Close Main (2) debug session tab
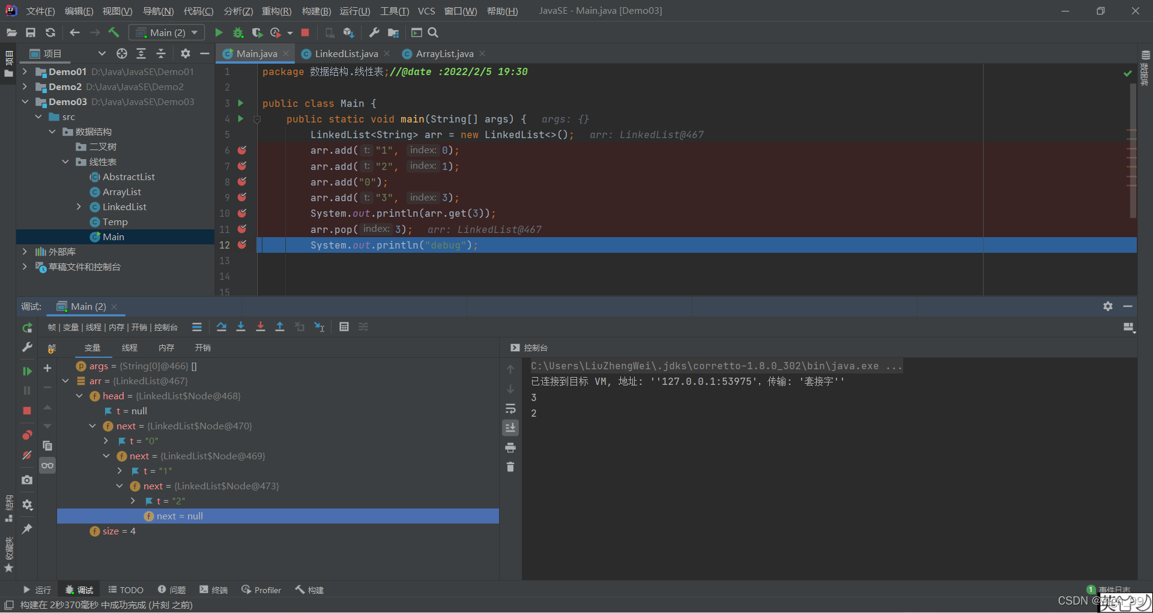The width and height of the screenshot is (1153, 613). click(114, 307)
